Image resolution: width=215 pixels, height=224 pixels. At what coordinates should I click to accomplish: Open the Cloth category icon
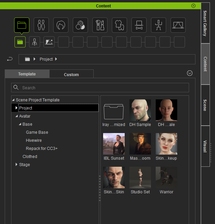pos(120,25)
